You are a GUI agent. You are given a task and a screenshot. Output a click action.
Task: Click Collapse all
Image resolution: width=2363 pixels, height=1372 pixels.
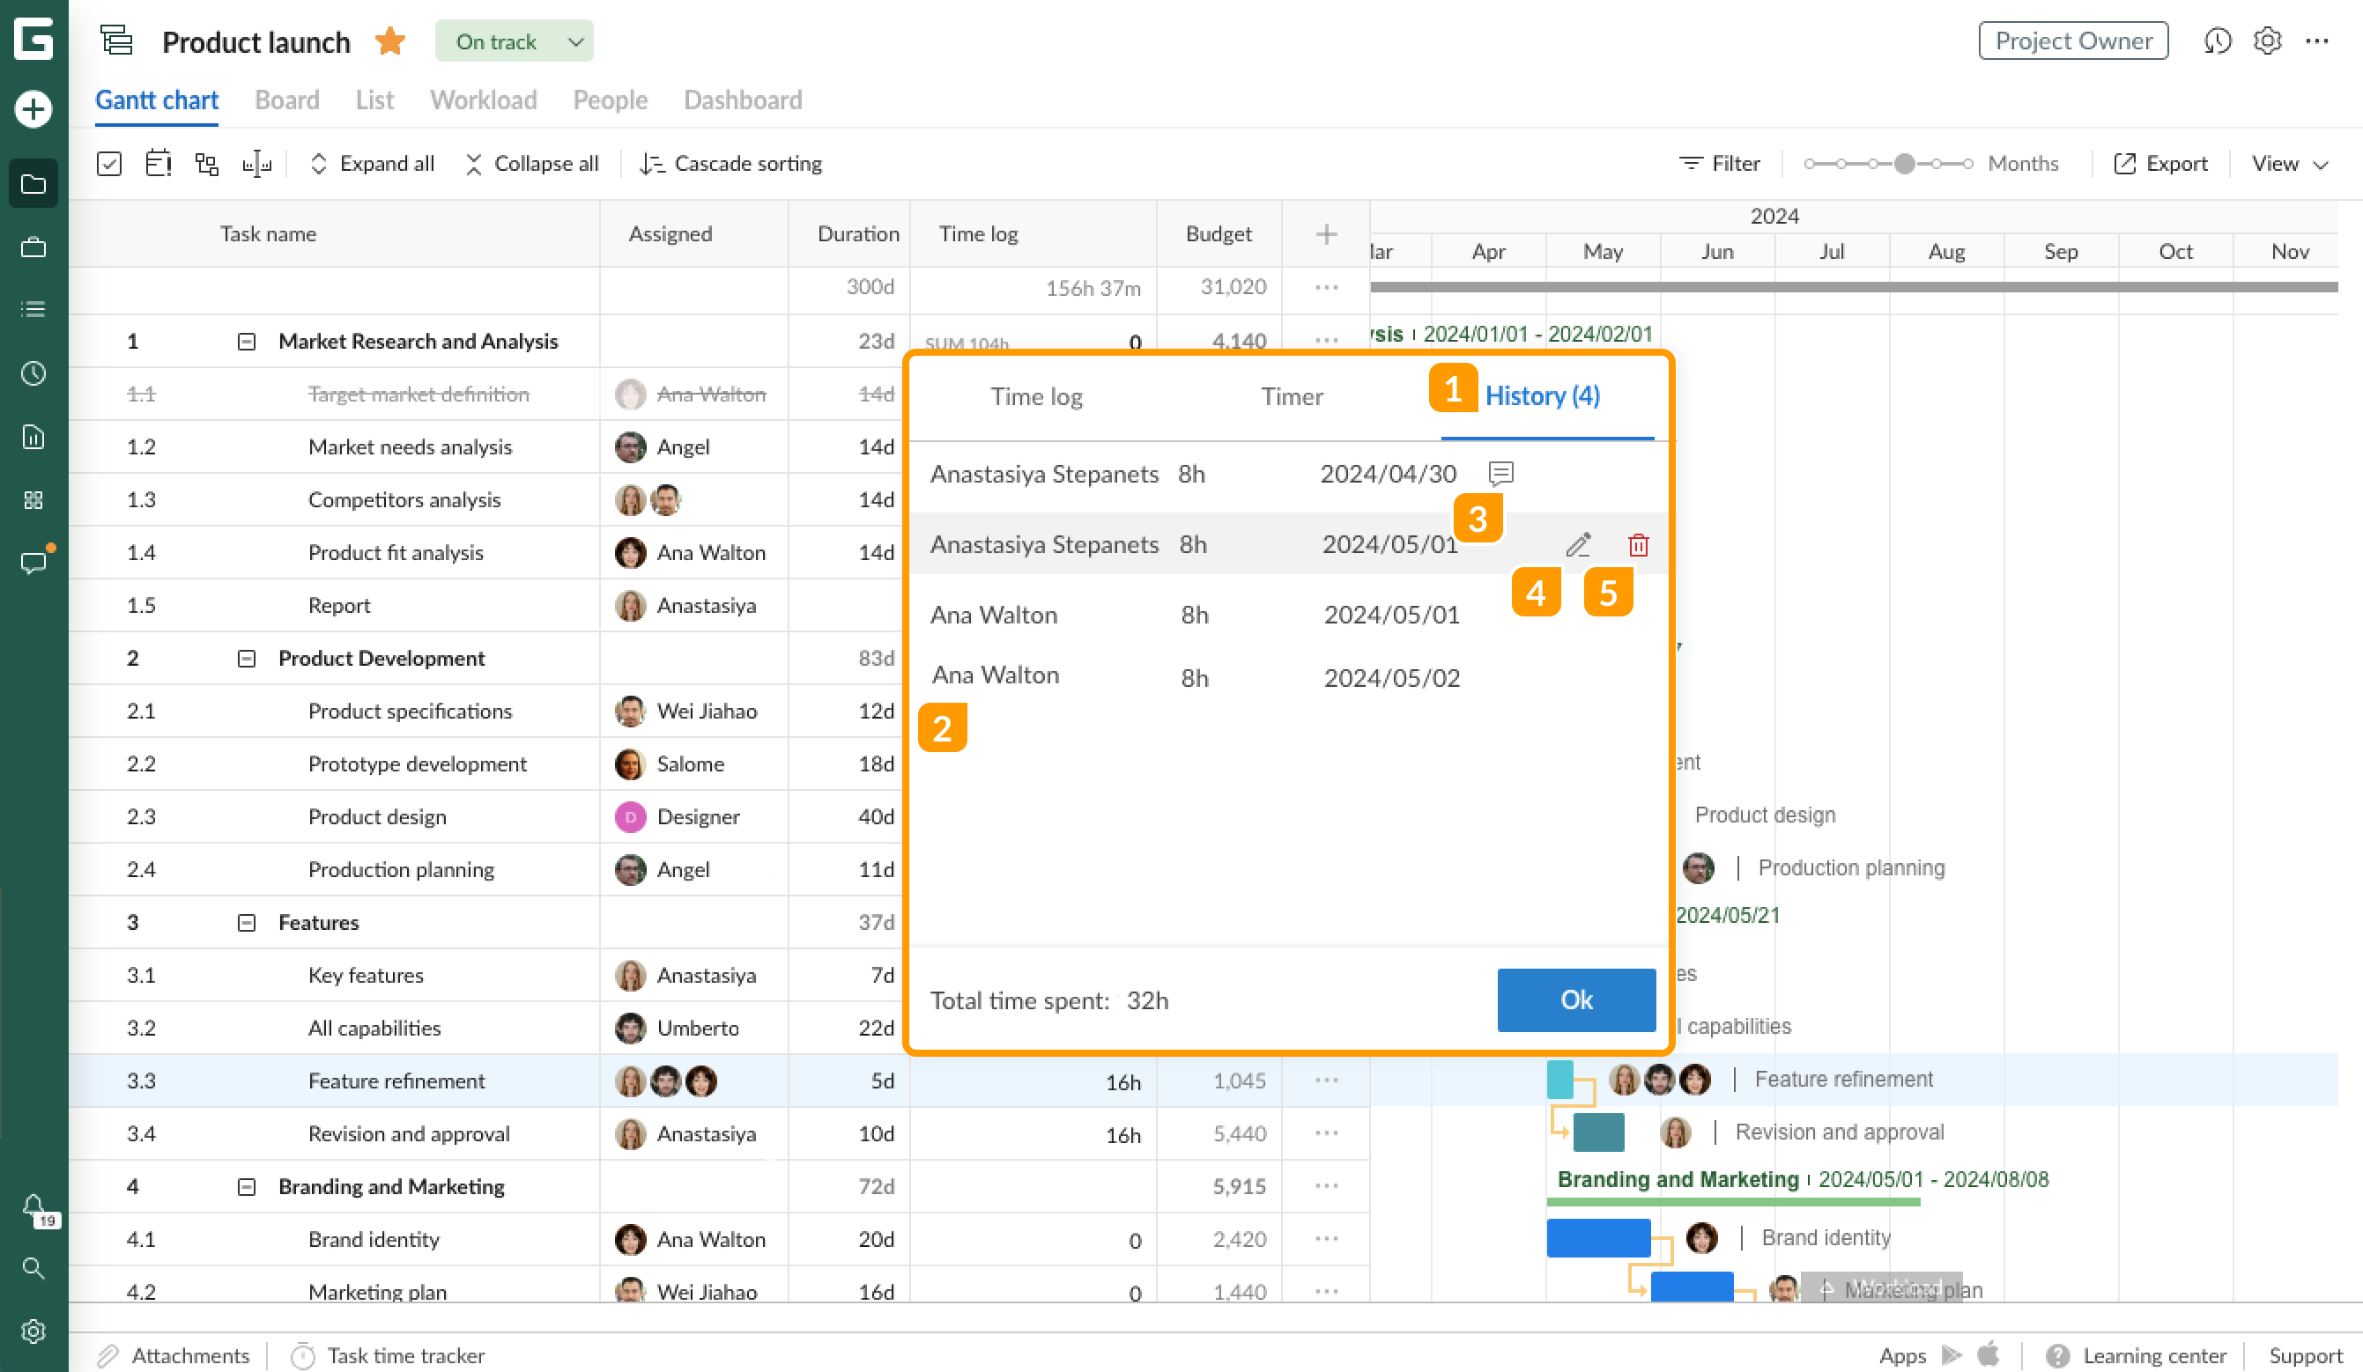(531, 164)
